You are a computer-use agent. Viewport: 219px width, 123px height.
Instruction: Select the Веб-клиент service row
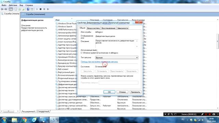(63, 69)
